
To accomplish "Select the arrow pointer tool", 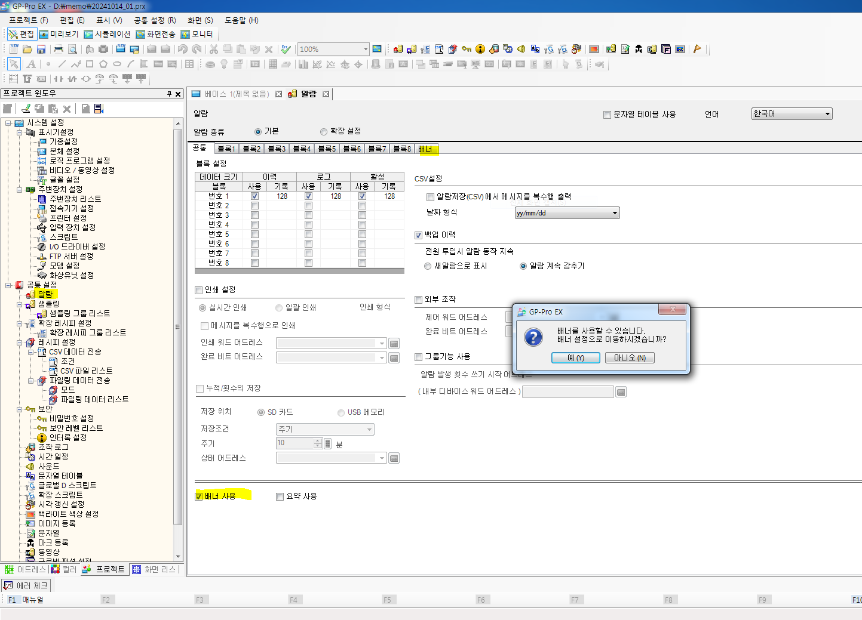I will tap(14, 64).
